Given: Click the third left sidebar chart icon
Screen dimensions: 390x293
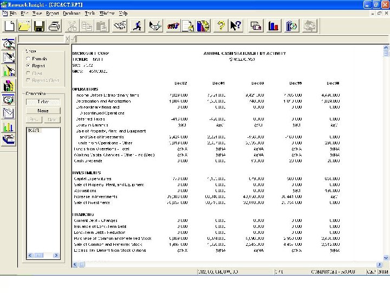Looking at the screenshot, I should (9, 71).
